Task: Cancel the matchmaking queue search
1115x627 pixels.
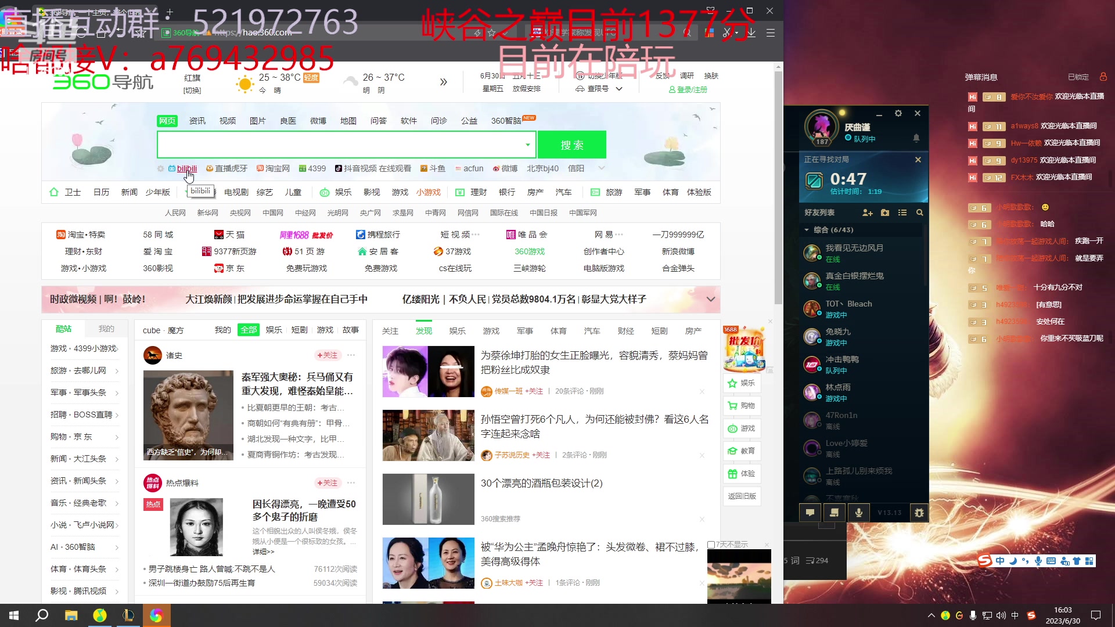Action: 918,160
